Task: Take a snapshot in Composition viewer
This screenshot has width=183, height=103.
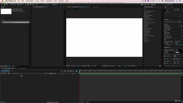Action: point(88,66)
